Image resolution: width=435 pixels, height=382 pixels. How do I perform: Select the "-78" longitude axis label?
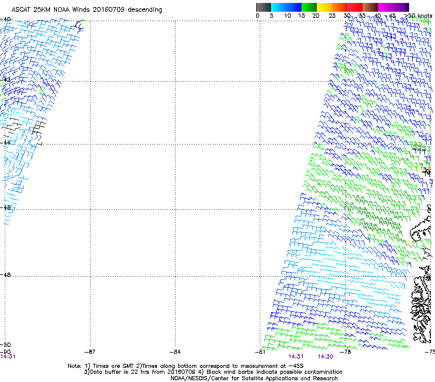[346, 352]
